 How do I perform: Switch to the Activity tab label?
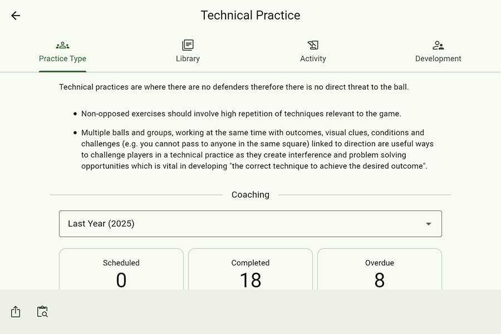coord(313,58)
